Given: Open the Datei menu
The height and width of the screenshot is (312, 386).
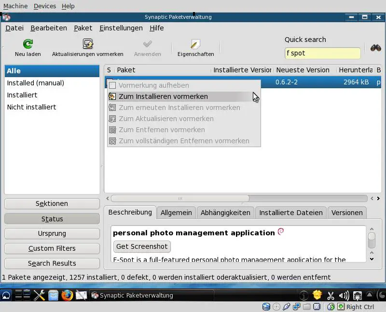Looking at the screenshot, I should pos(14,28).
